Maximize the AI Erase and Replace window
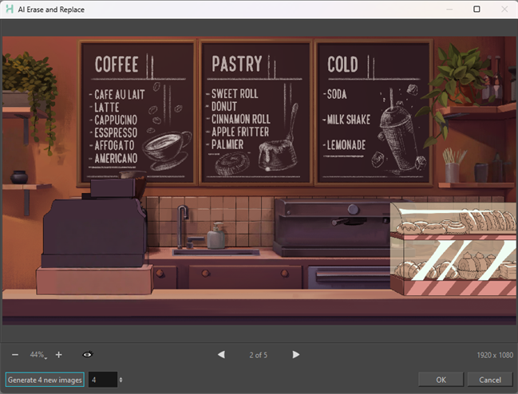 (476, 10)
